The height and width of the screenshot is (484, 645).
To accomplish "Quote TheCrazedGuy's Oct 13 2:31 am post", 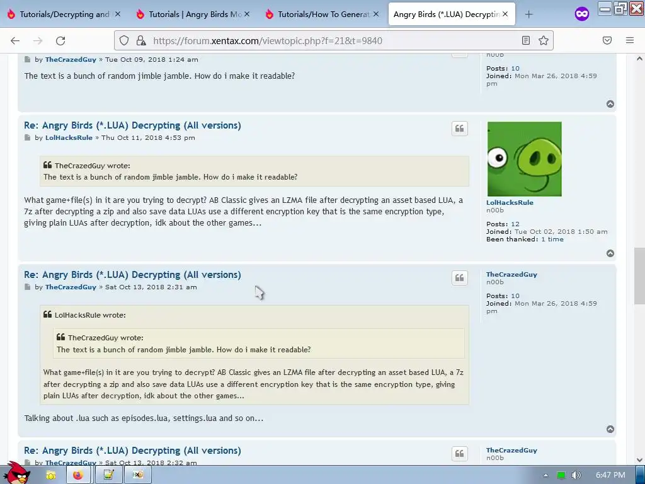I will click(459, 278).
